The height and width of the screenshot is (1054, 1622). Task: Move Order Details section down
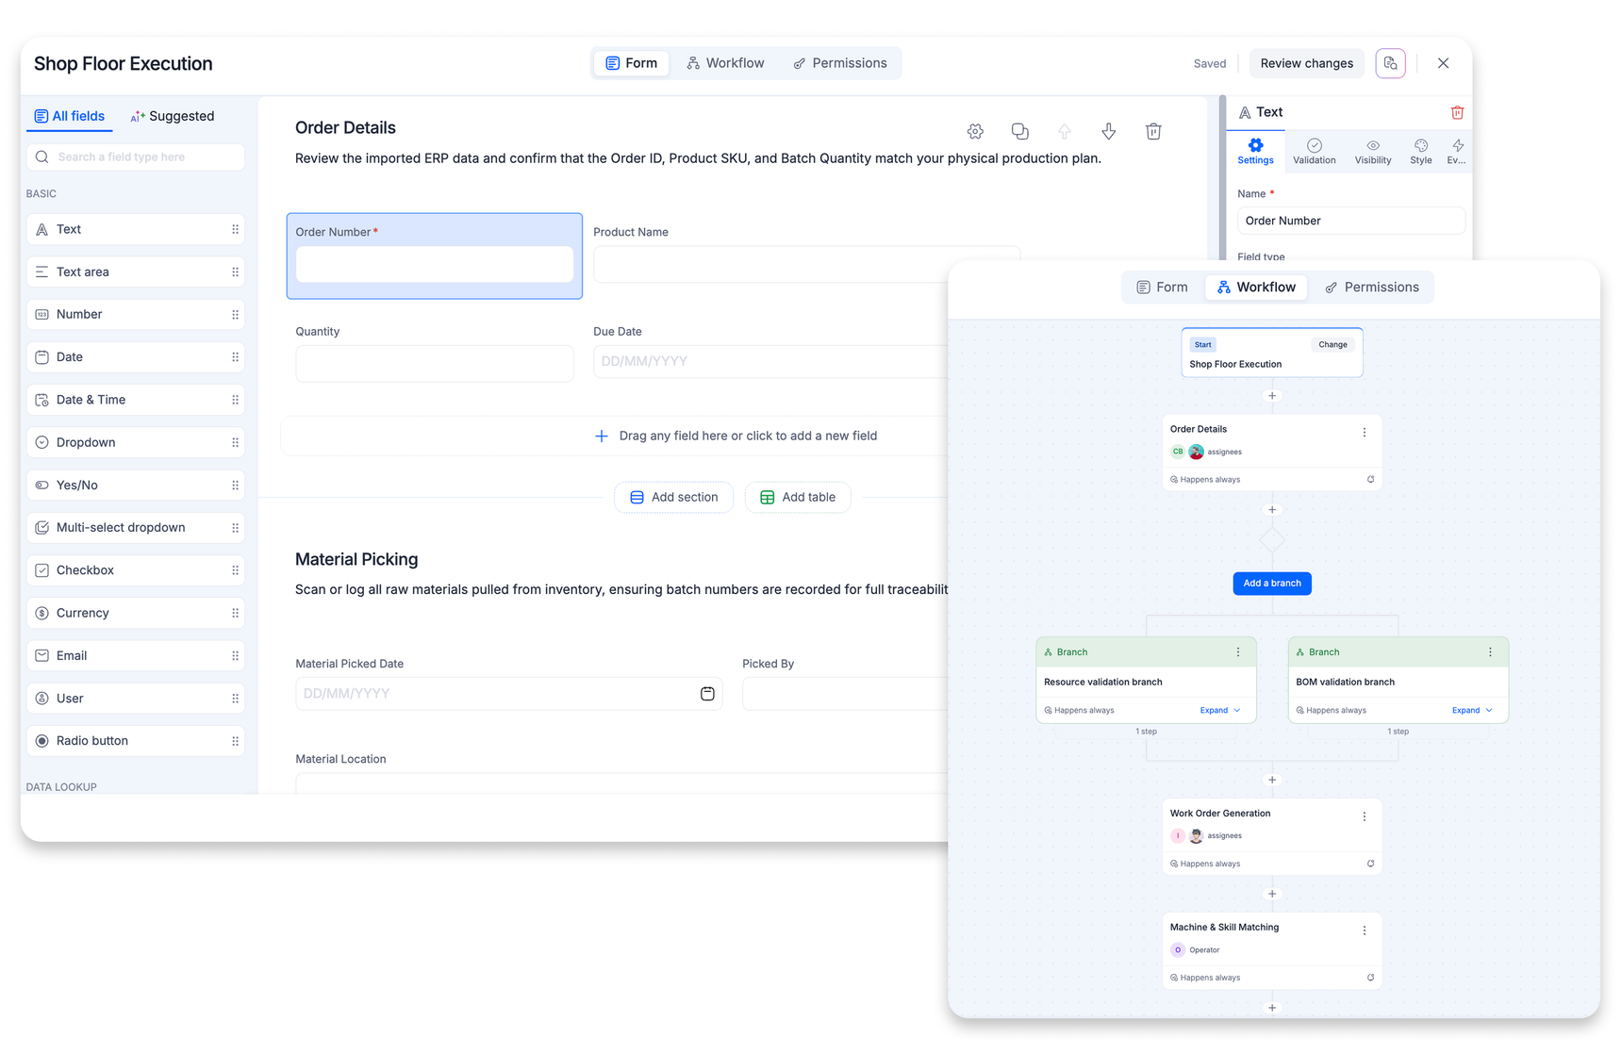(x=1109, y=131)
